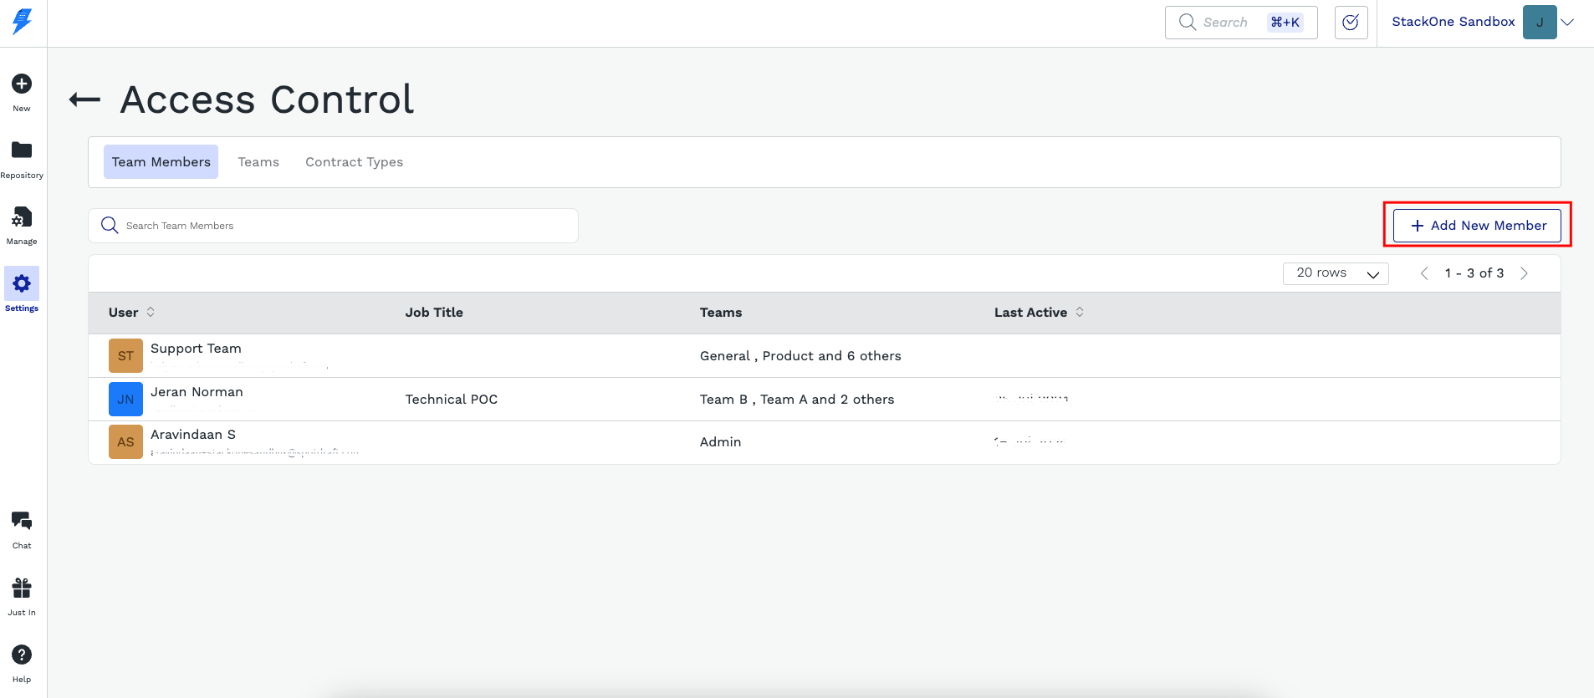
Task: Click the ST avatar for Support Team
Action: tap(125, 356)
